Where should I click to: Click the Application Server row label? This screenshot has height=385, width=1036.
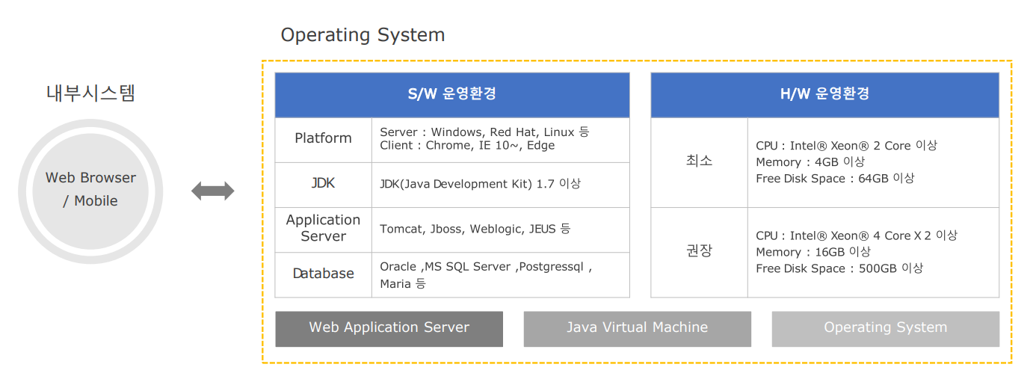(323, 228)
